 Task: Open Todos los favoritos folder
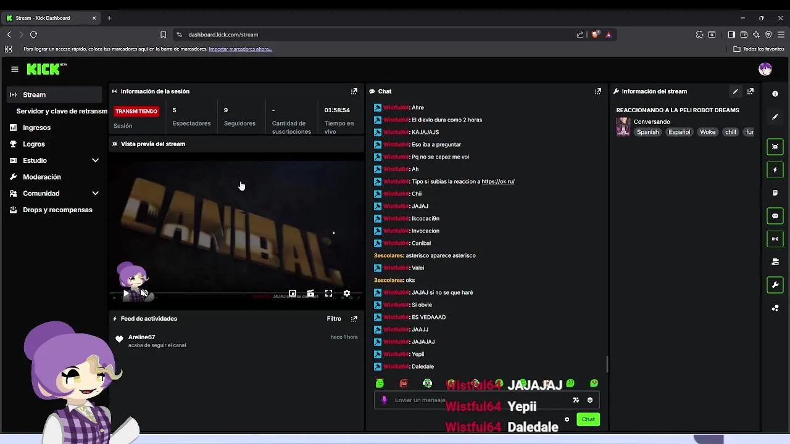(x=759, y=49)
